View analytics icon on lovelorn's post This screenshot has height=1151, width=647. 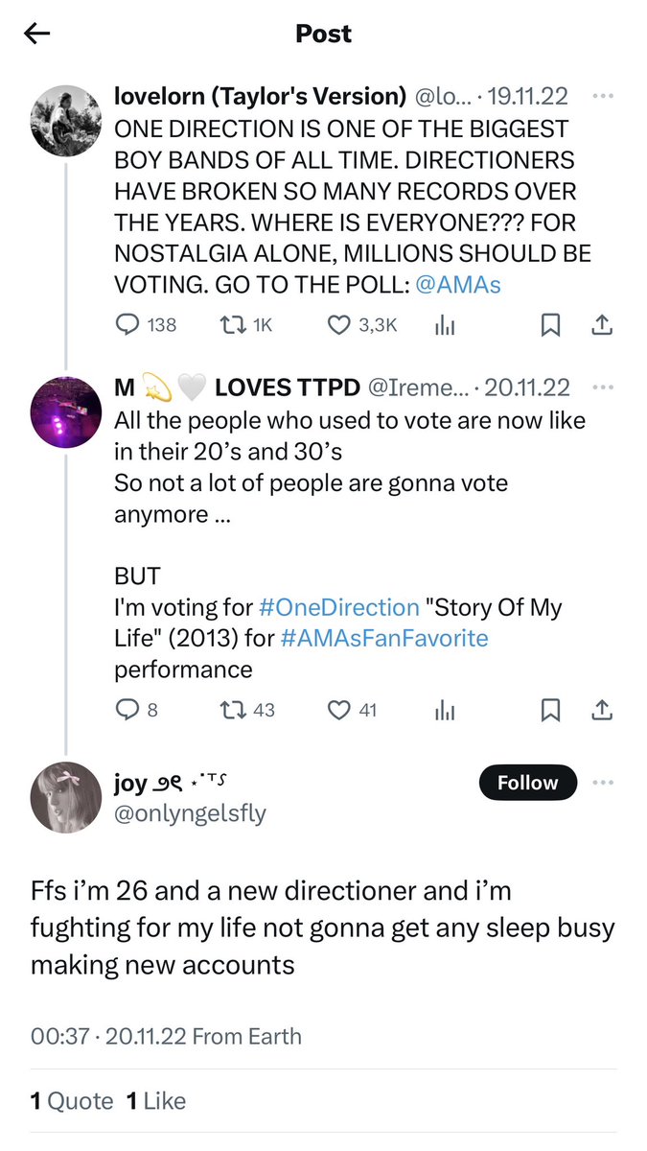click(445, 325)
